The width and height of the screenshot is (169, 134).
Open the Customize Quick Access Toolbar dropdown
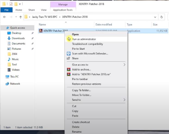pos(20,4)
